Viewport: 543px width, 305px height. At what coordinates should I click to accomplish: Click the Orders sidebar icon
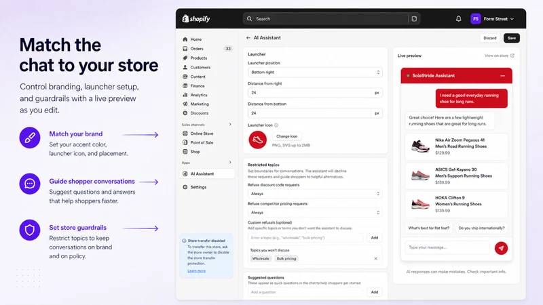pos(185,49)
